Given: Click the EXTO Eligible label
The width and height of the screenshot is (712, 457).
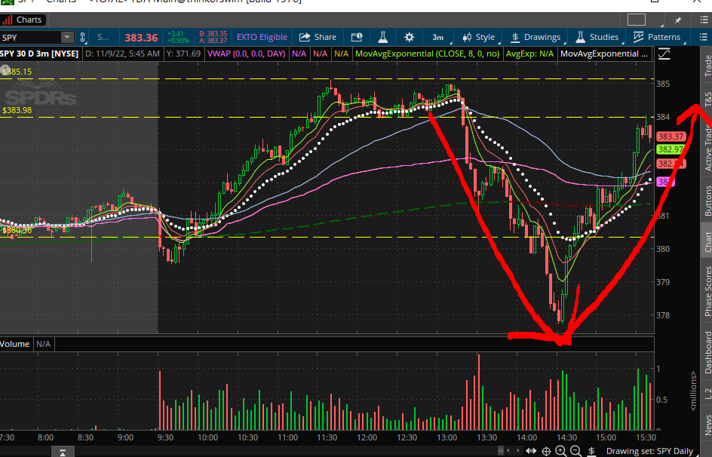Looking at the screenshot, I should [x=262, y=37].
